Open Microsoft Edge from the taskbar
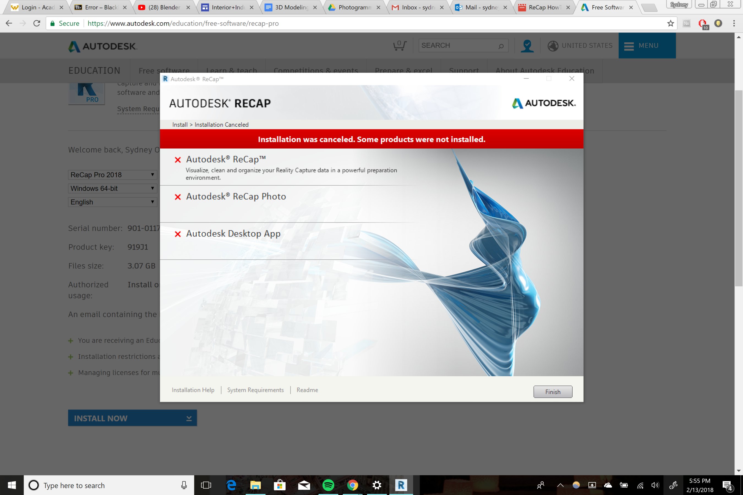 (231, 485)
